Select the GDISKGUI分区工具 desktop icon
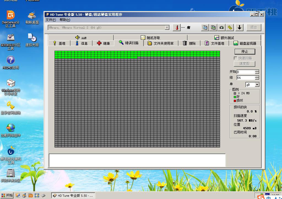The image size is (282, 199). pyautogui.click(x=11, y=42)
